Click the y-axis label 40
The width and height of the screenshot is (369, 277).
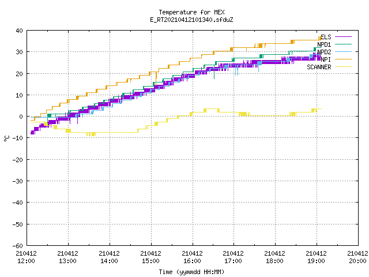[x=19, y=31]
